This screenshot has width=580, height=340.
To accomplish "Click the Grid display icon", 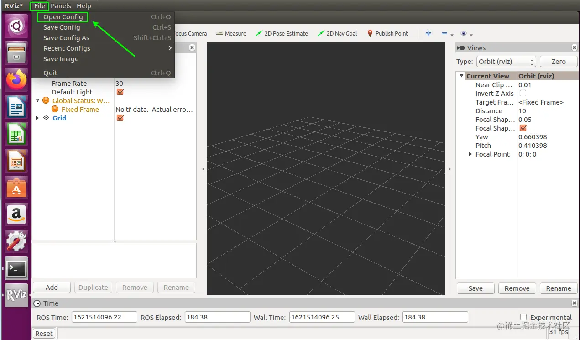I will click(46, 118).
